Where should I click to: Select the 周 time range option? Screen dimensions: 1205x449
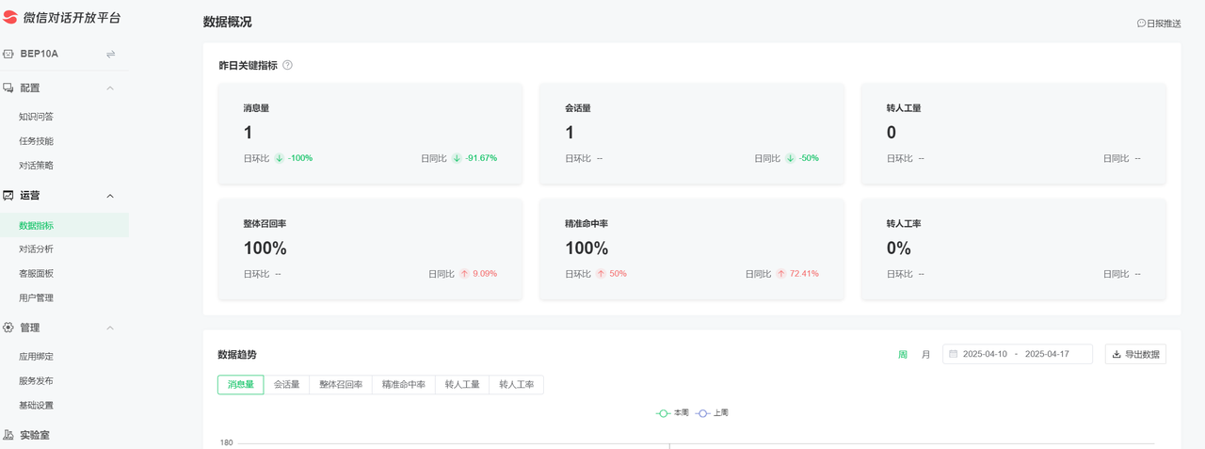[903, 354]
